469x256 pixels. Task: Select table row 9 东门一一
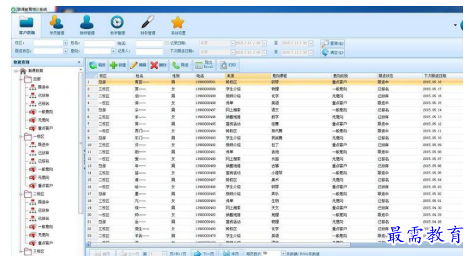tap(274, 138)
